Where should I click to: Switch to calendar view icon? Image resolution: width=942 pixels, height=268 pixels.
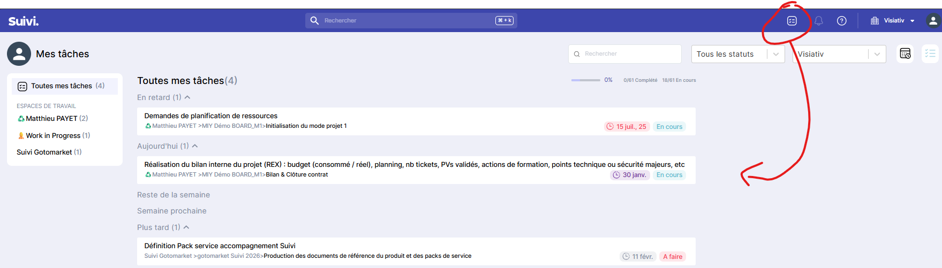[x=905, y=54]
